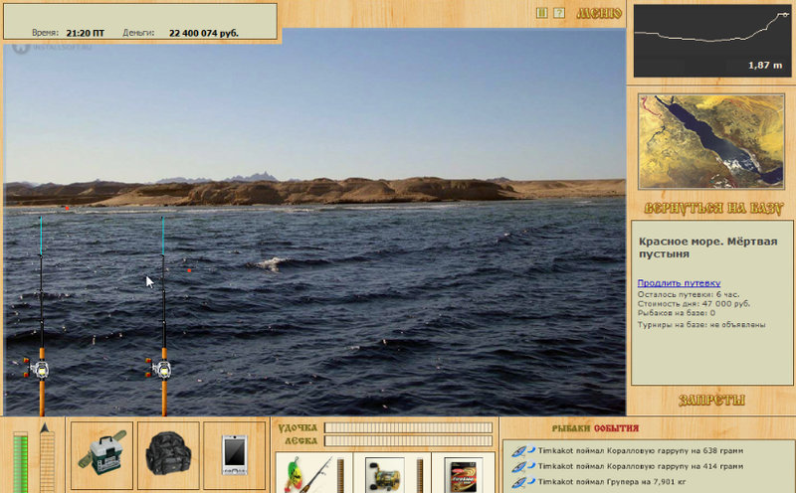This screenshot has height=493, width=796.
Task: Click 'Турниры на базе: не объявлены' text
Action: pos(701,325)
